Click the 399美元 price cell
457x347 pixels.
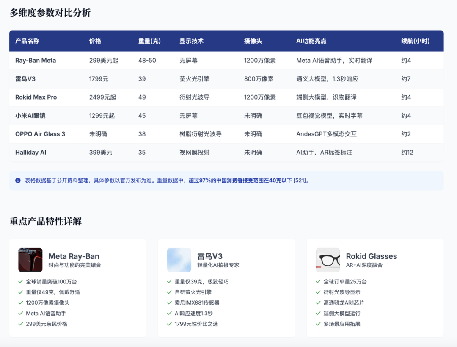[x=101, y=153]
